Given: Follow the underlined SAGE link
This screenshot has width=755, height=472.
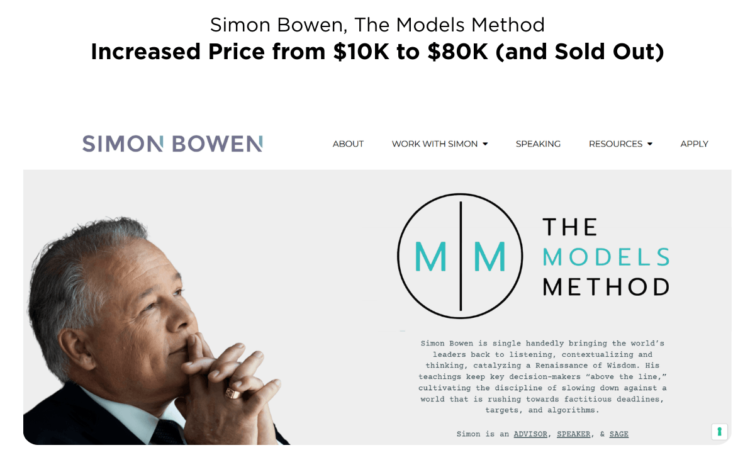Looking at the screenshot, I should pyautogui.click(x=618, y=434).
